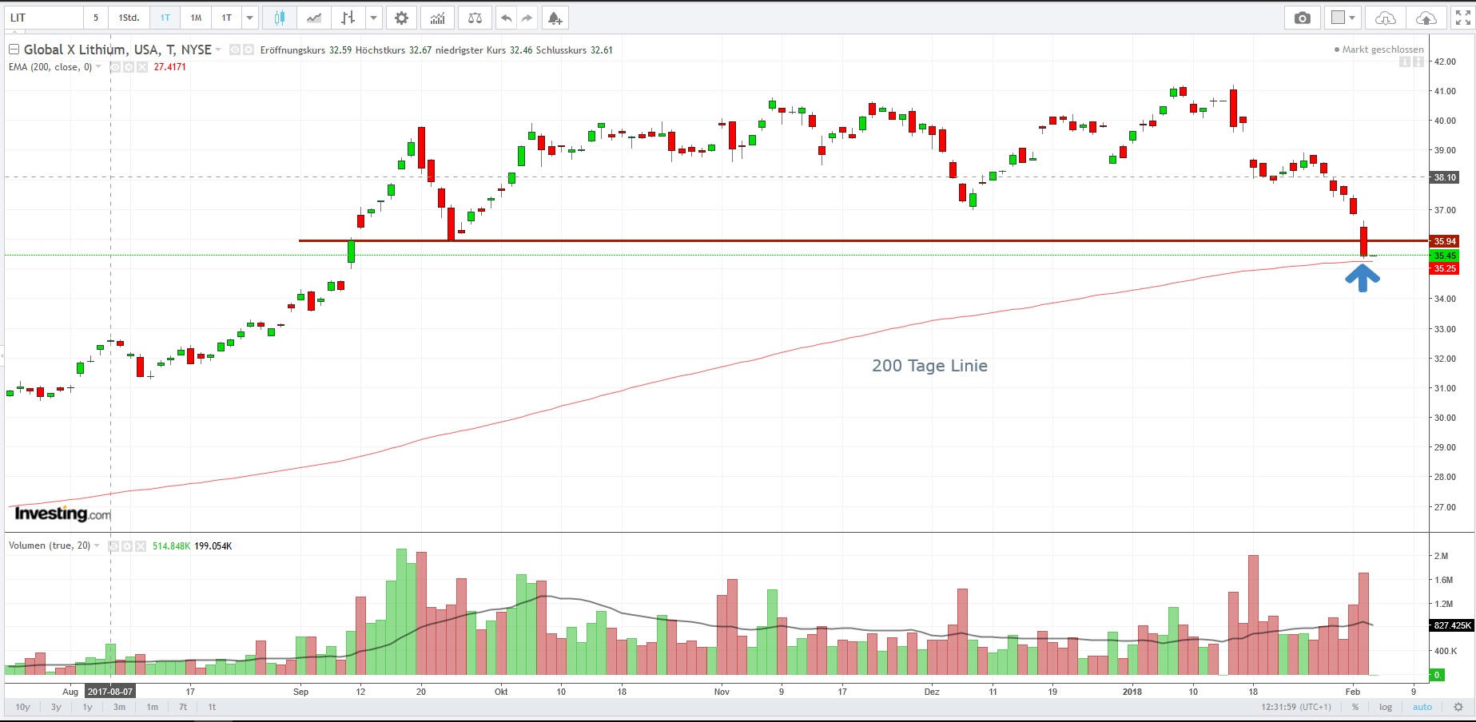This screenshot has width=1476, height=722.
Task: Take a chart snapshot with the camera icon
Action: 1303,17
